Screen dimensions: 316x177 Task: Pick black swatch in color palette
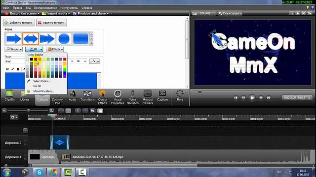(32, 59)
